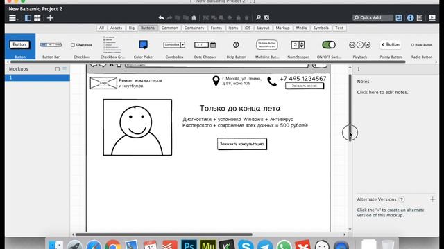Image resolution: width=444 pixels, height=249 pixels.
Task: Select the map pin location icon
Action: pyautogui.click(x=216, y=81)
